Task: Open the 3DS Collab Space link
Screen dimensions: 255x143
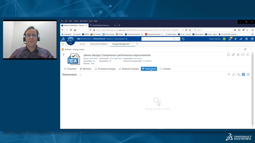Action: (x=116, y=59)
